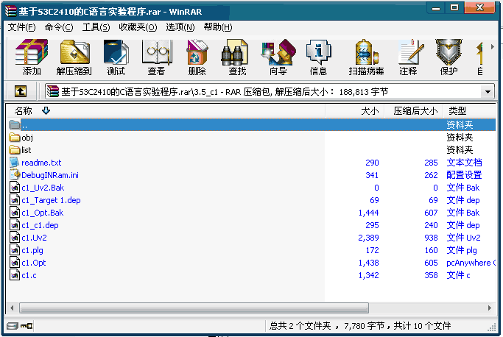Click the c1_Uv2.Bak file icon

(15, 188)
